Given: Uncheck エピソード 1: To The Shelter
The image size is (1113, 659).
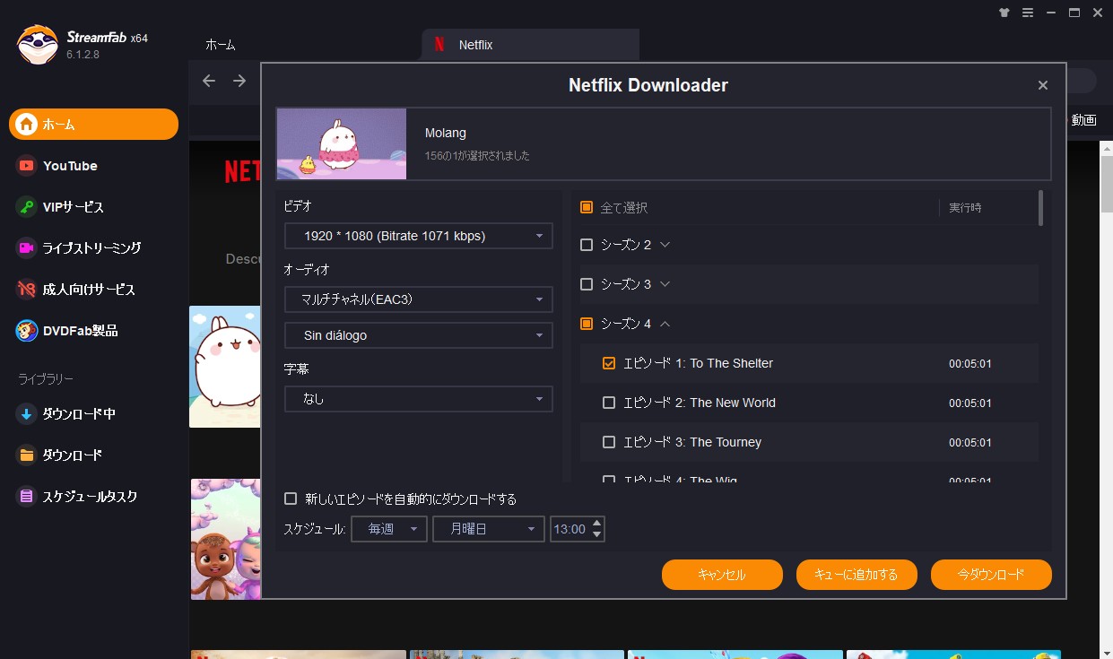Looking at the screenshot, I should [x=609, y=363].
